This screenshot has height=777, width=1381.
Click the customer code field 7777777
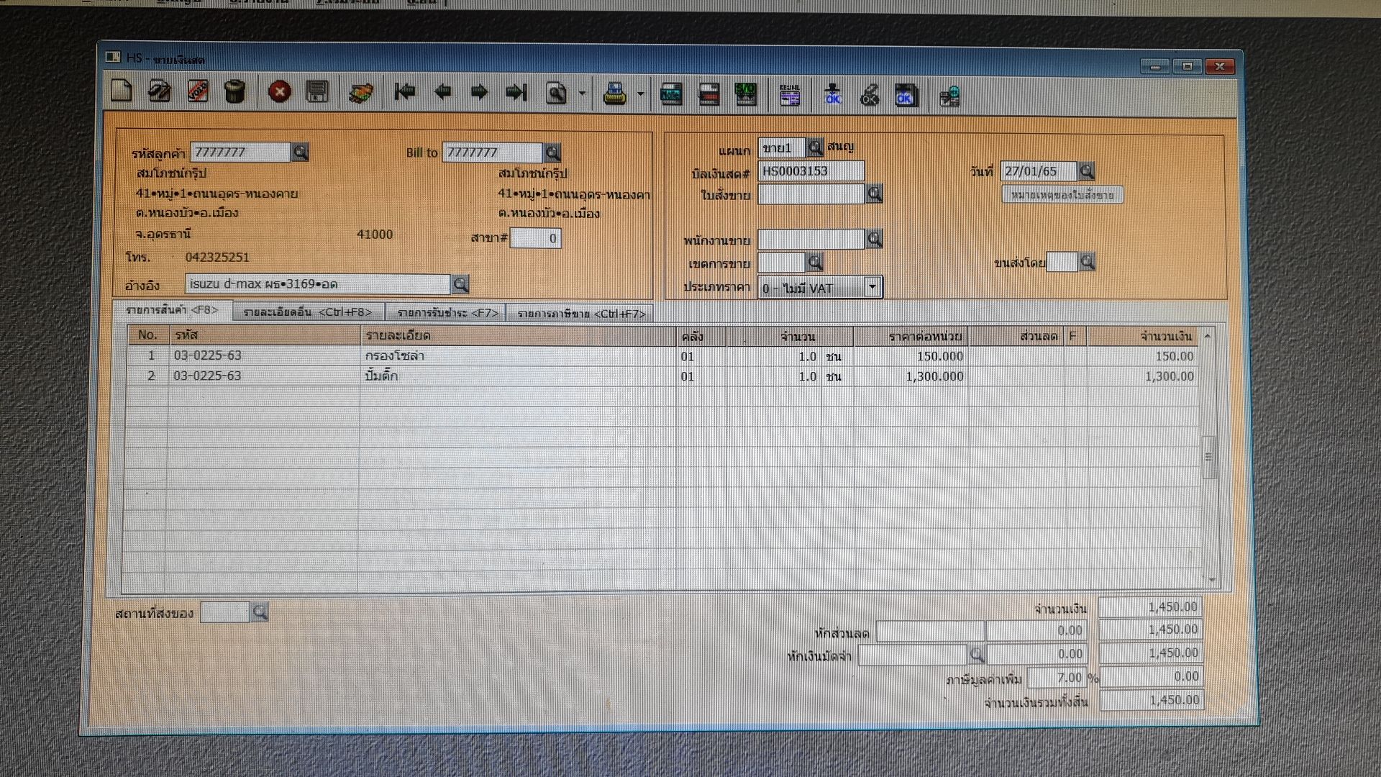[240, 152]
